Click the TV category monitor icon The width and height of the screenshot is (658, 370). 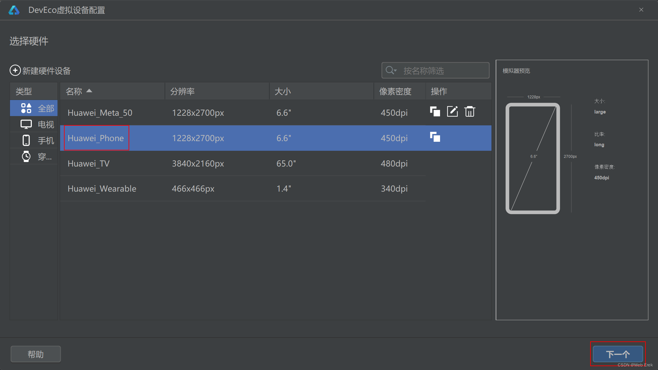(26, 124)
